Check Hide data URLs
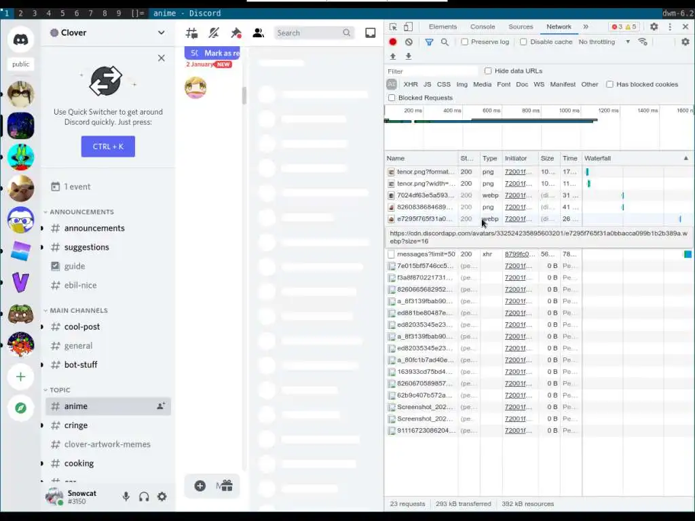The width and height of the screenshot is (695, 521). pyautogui.click(x=488, y=71)
